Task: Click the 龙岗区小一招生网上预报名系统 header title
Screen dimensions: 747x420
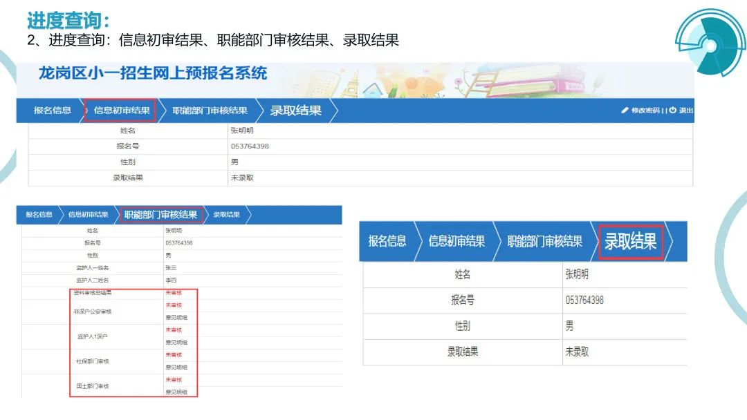Action: [152, 73]
